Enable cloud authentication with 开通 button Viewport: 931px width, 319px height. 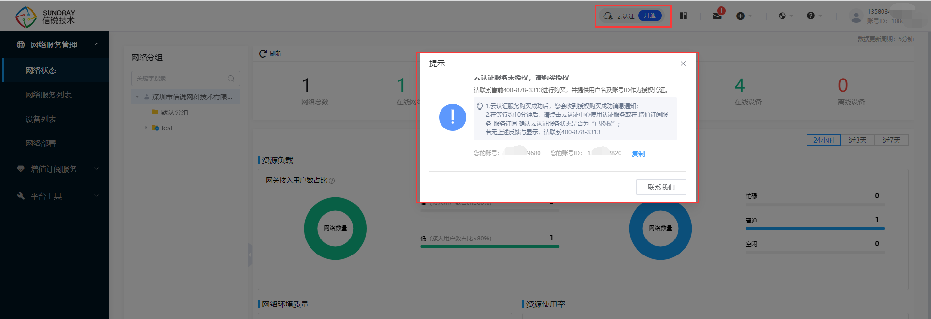click(650, 16)
